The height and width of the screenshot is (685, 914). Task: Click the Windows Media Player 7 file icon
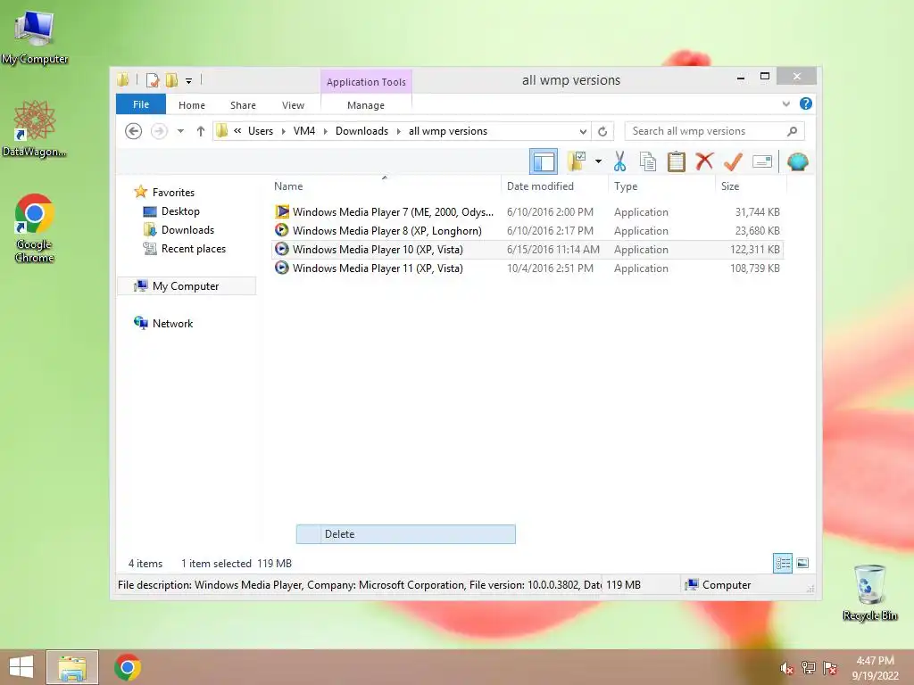[282, 211]
